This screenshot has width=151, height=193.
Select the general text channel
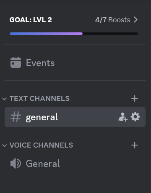(75, 117)
